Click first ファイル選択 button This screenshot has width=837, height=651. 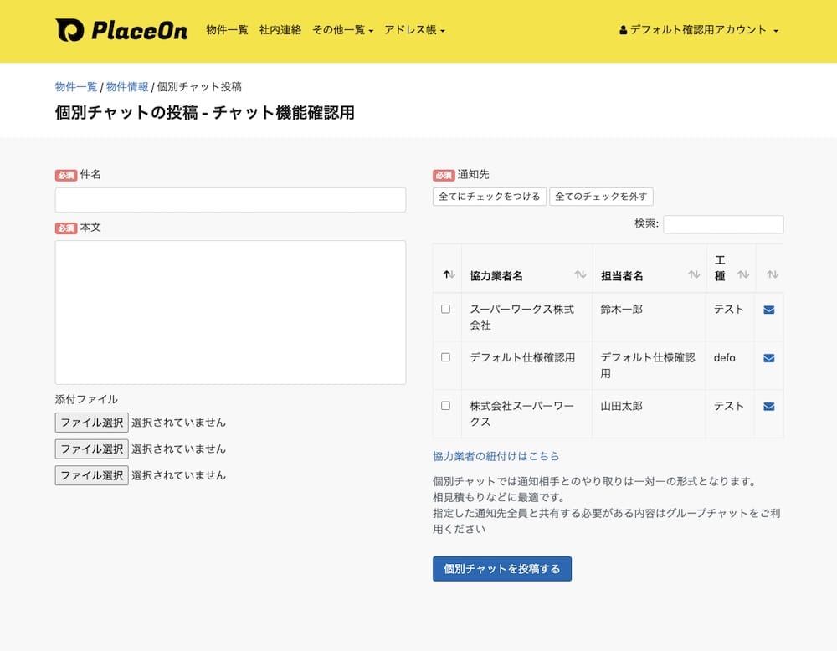pos(92,423)
